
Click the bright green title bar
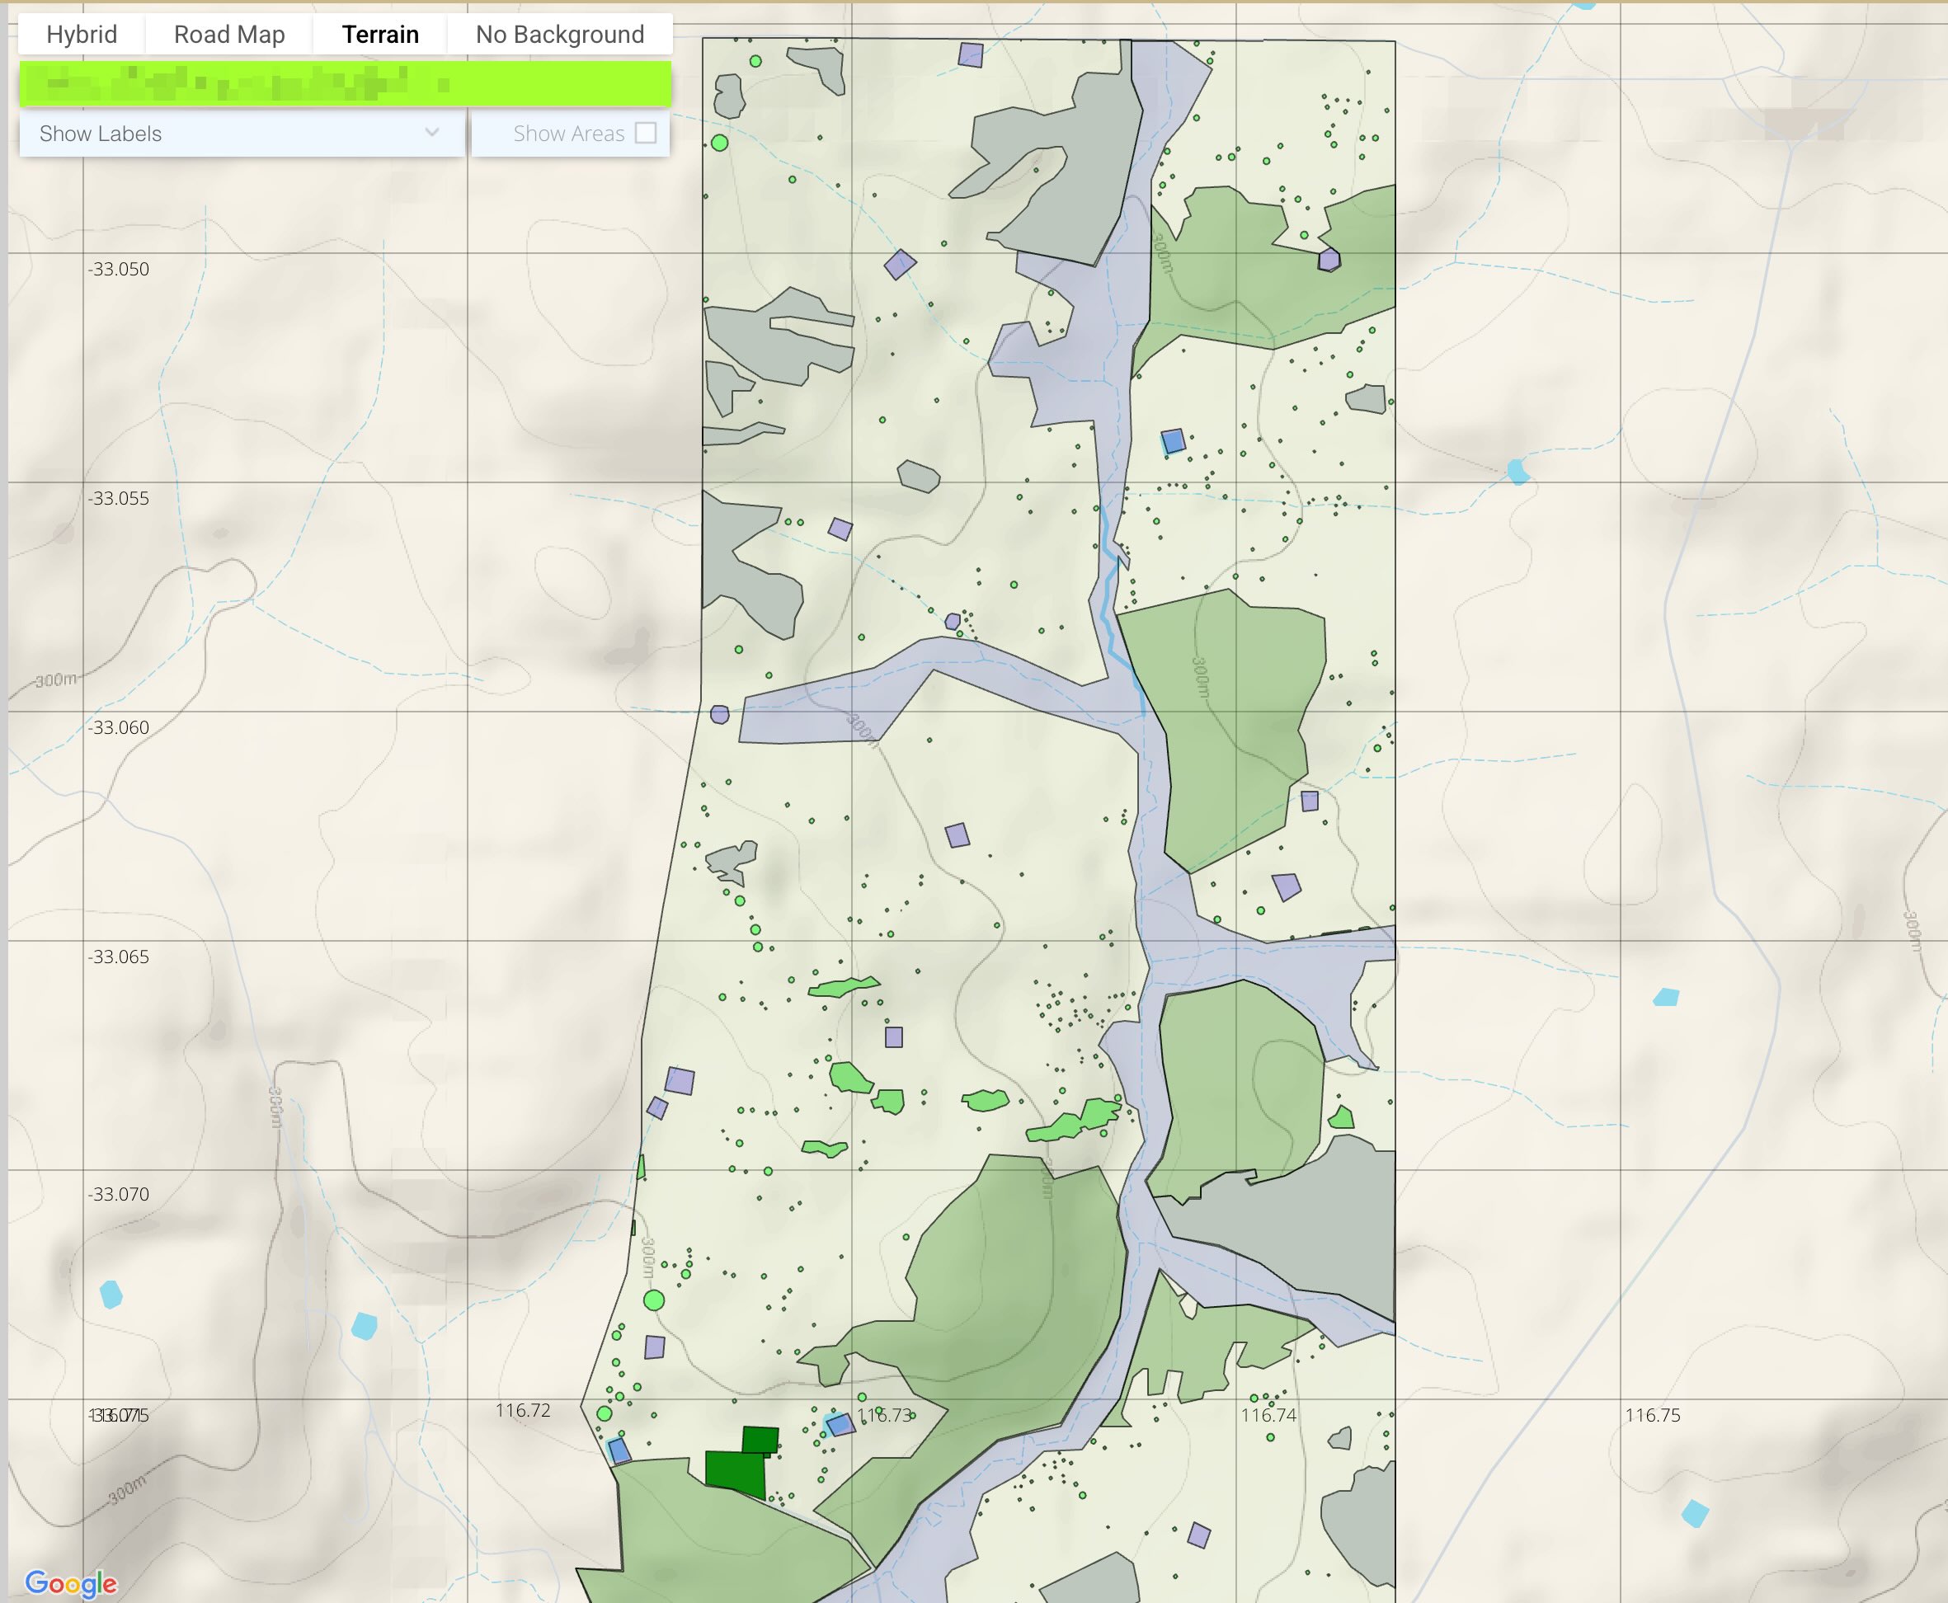346,84
